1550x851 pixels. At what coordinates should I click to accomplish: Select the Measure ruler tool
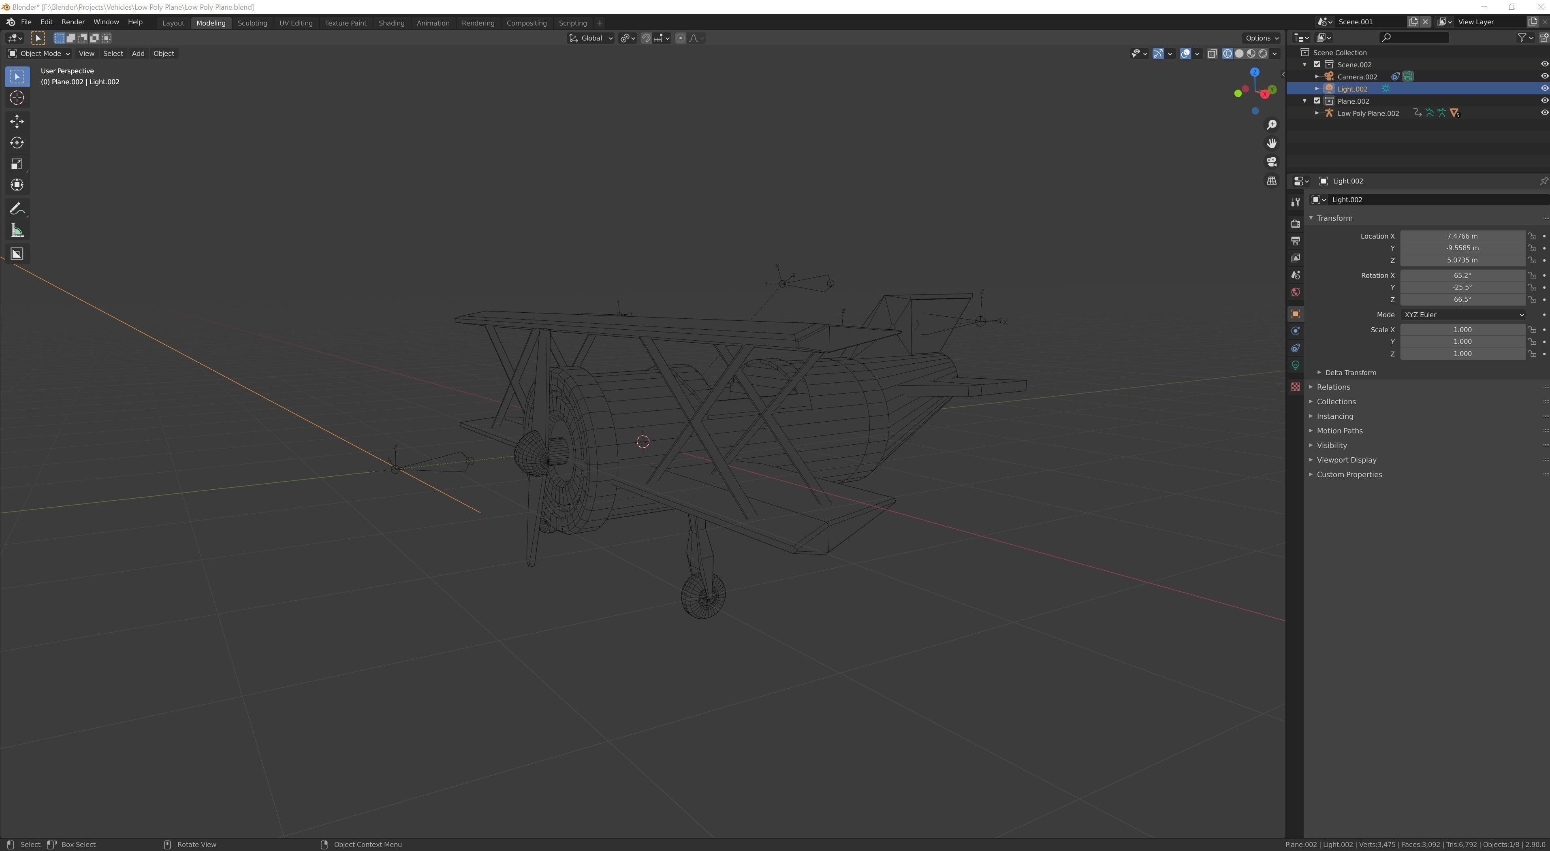pyautogui.click(x=17, y=230)
